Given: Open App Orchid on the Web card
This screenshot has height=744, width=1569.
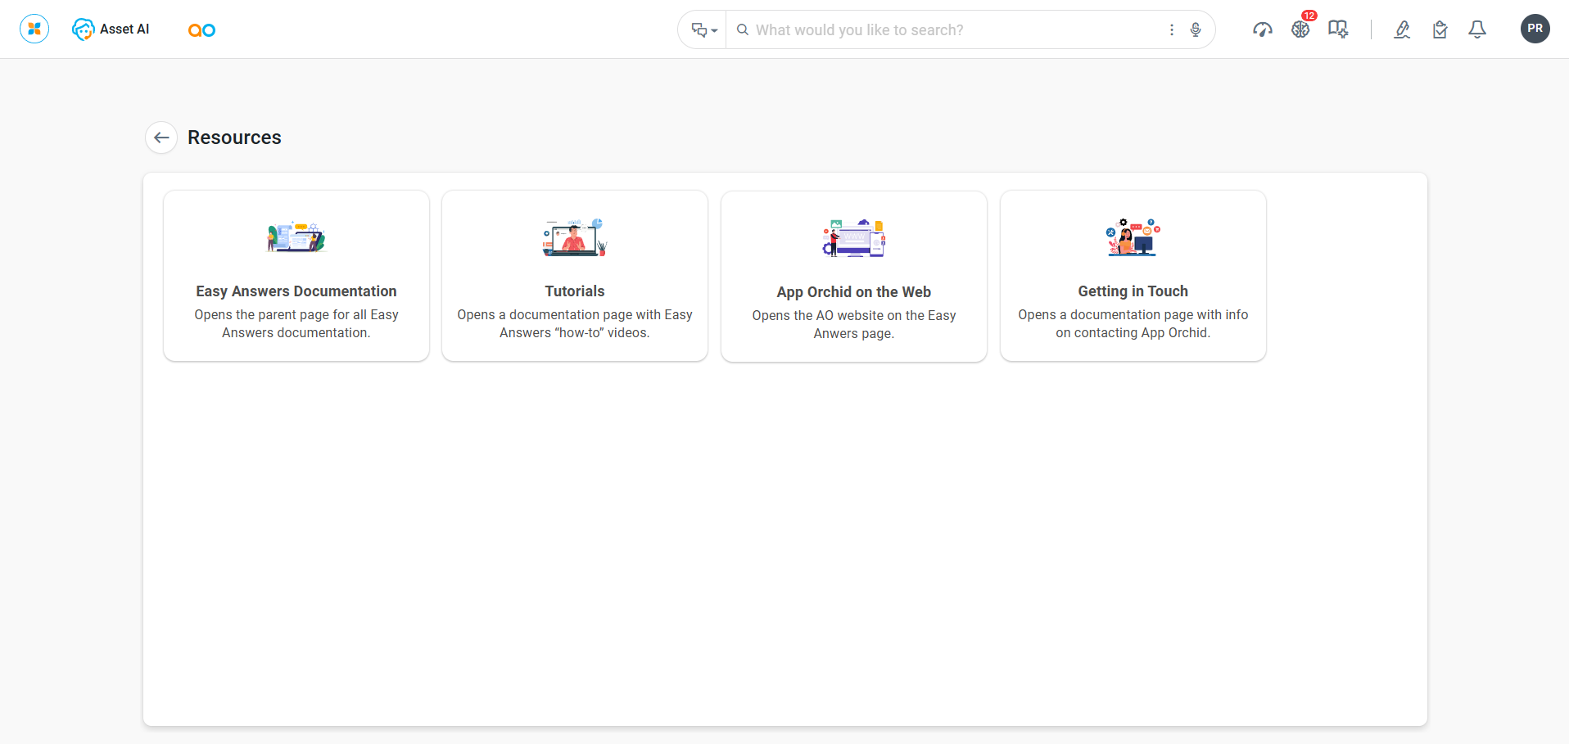Looking at the screenshot, I should [x=854, y=277].
